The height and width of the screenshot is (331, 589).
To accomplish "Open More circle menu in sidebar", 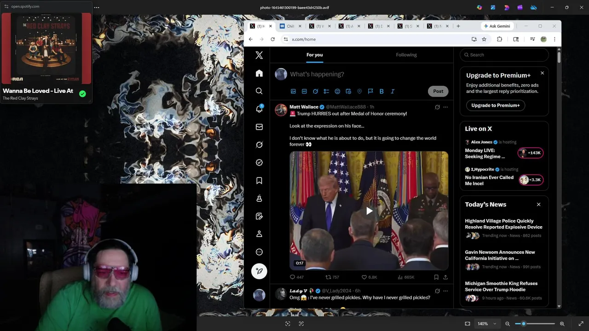I will (x=259, y=252).
